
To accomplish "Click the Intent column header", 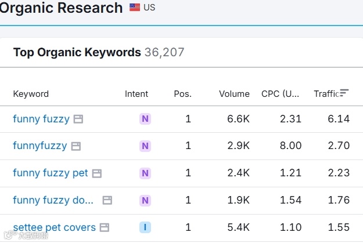I will (x=136, y=94).
